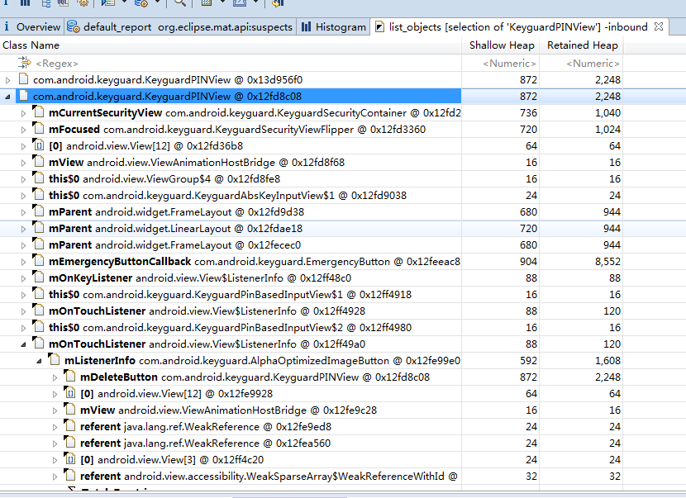This screenshot has width=686, height=498.
Task: Expand the mDeleteButton KeyguardPINView node
Action: [x=55, y=377]
